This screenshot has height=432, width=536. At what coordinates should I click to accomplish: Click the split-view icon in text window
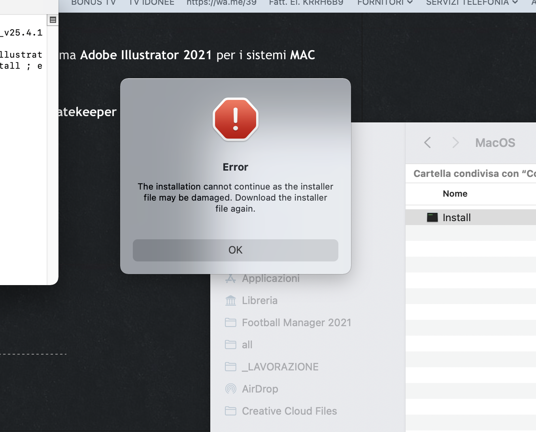(x=53, y=20)
